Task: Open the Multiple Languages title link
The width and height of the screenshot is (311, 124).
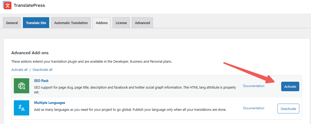Action: pyautogui.click(x=49, y=103)
